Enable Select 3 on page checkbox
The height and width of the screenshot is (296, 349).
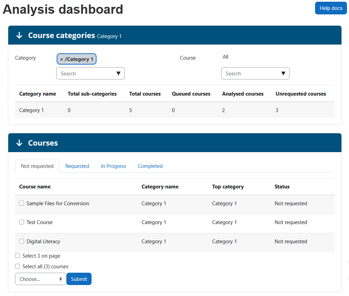point(17,256)
